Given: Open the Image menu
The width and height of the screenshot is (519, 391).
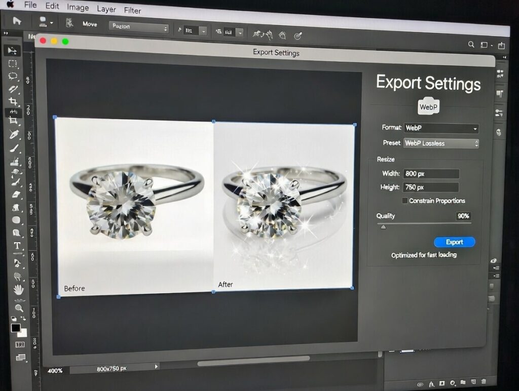Looking at the screenshot, I should pyautogui.click(x=78, y=8).
